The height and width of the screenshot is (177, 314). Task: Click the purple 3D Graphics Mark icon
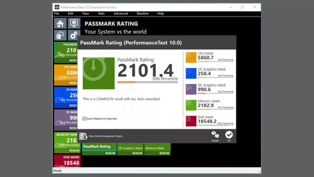pyautogui.click(x=191, y=89)
